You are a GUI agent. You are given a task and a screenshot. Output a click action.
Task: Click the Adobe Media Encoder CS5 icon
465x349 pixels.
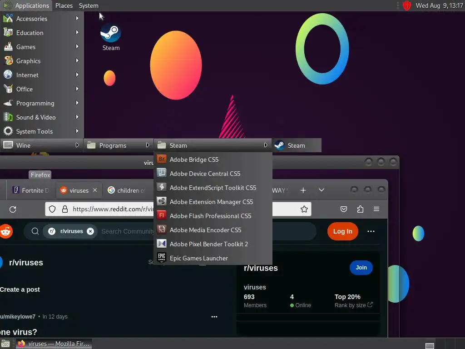coord(162,229)
